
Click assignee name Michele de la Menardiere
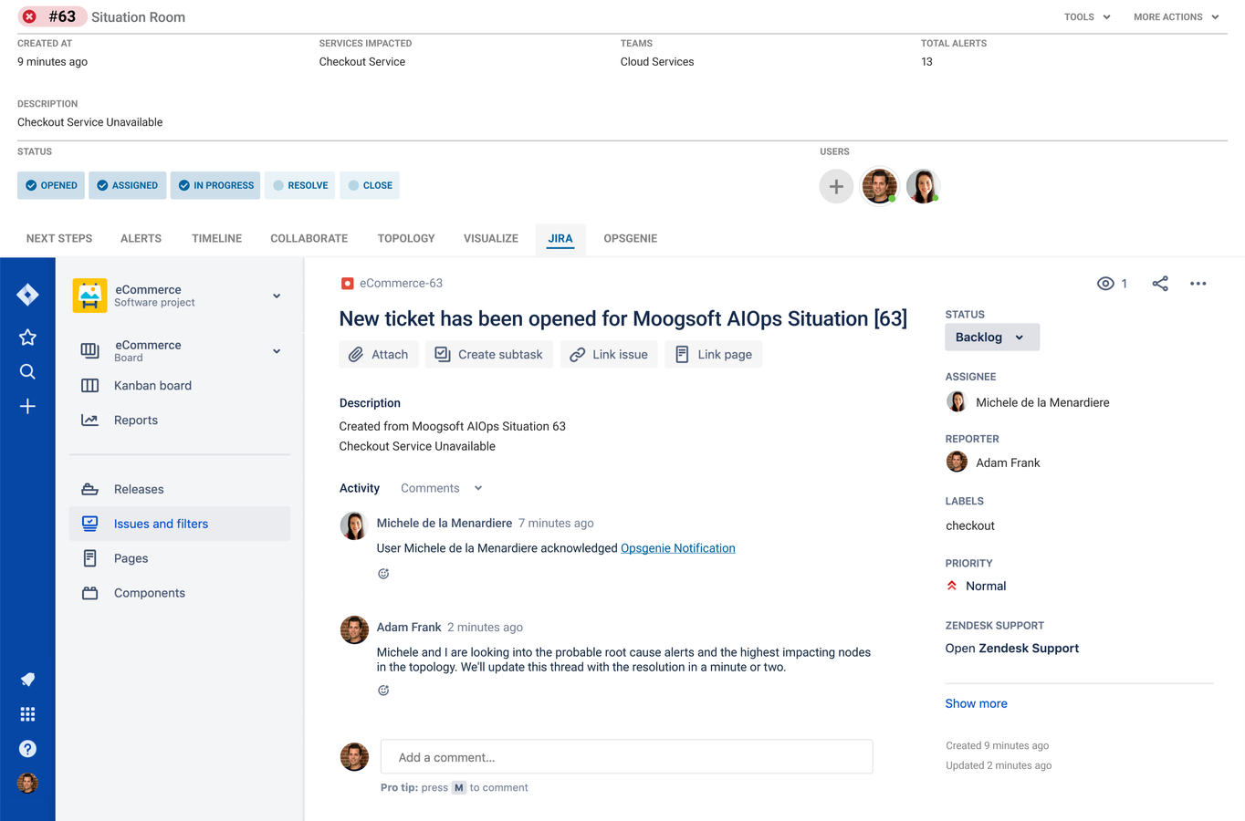coord(1042,402)
